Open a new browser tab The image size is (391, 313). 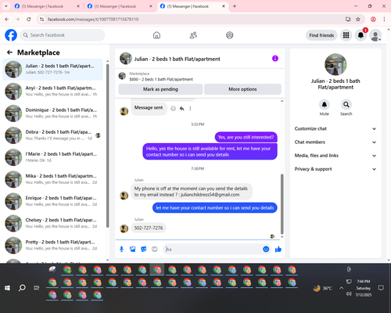235,6
